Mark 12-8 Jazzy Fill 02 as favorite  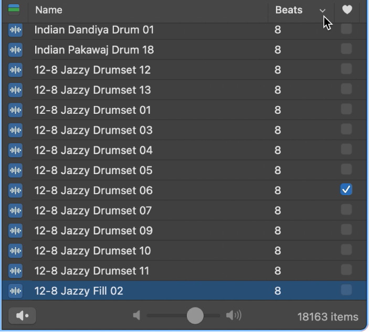[x=346, y=290]
